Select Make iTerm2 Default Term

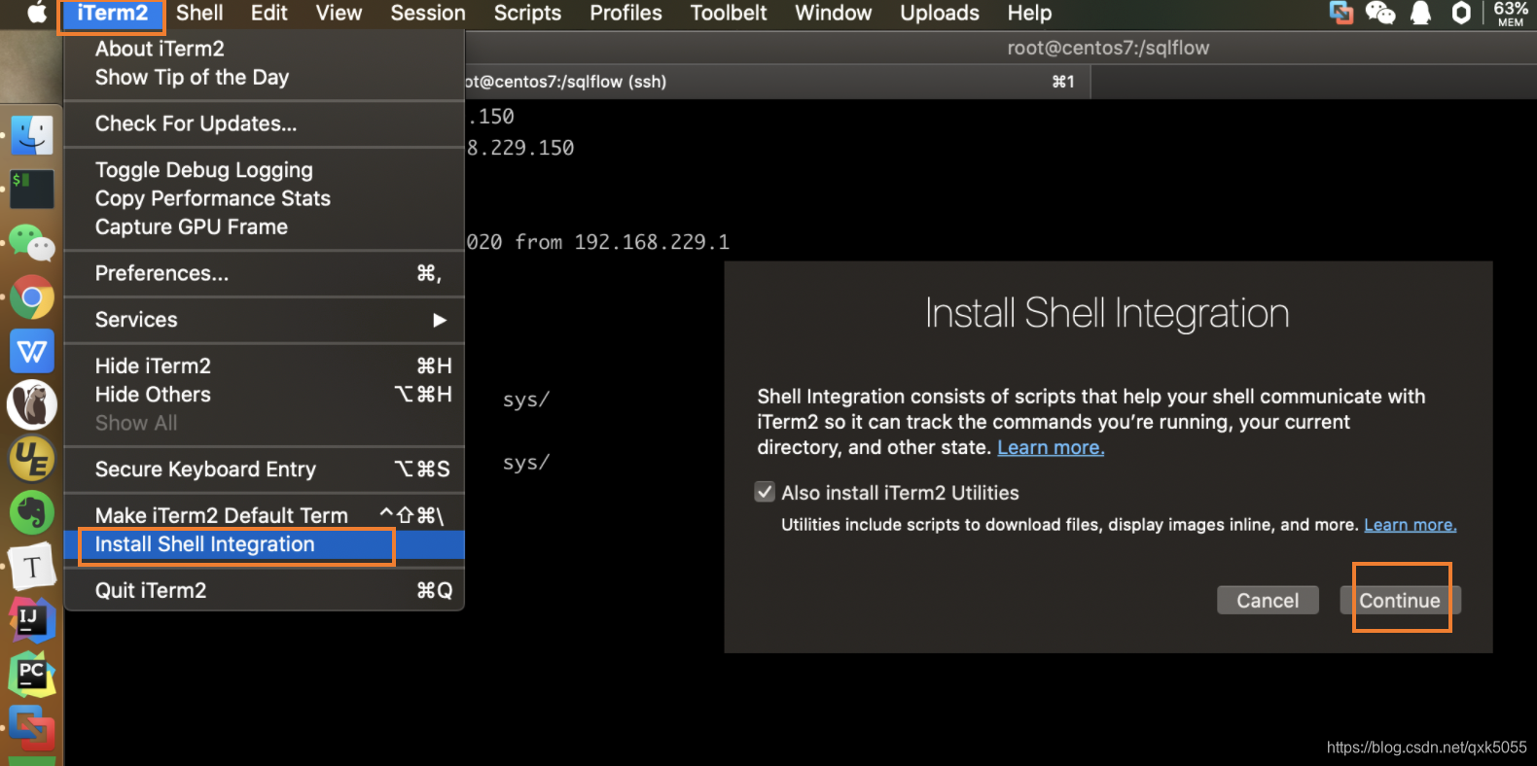[265, 515]
